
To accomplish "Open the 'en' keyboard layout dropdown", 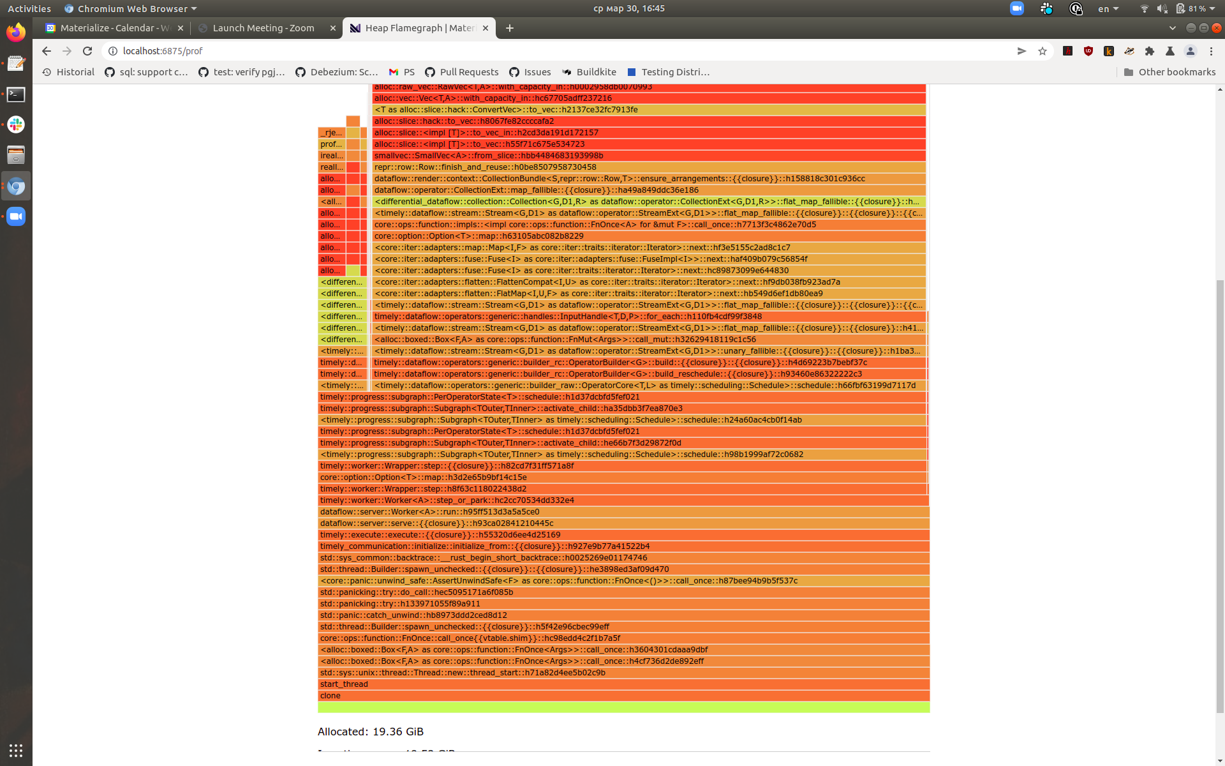I will pos(1108,8).
